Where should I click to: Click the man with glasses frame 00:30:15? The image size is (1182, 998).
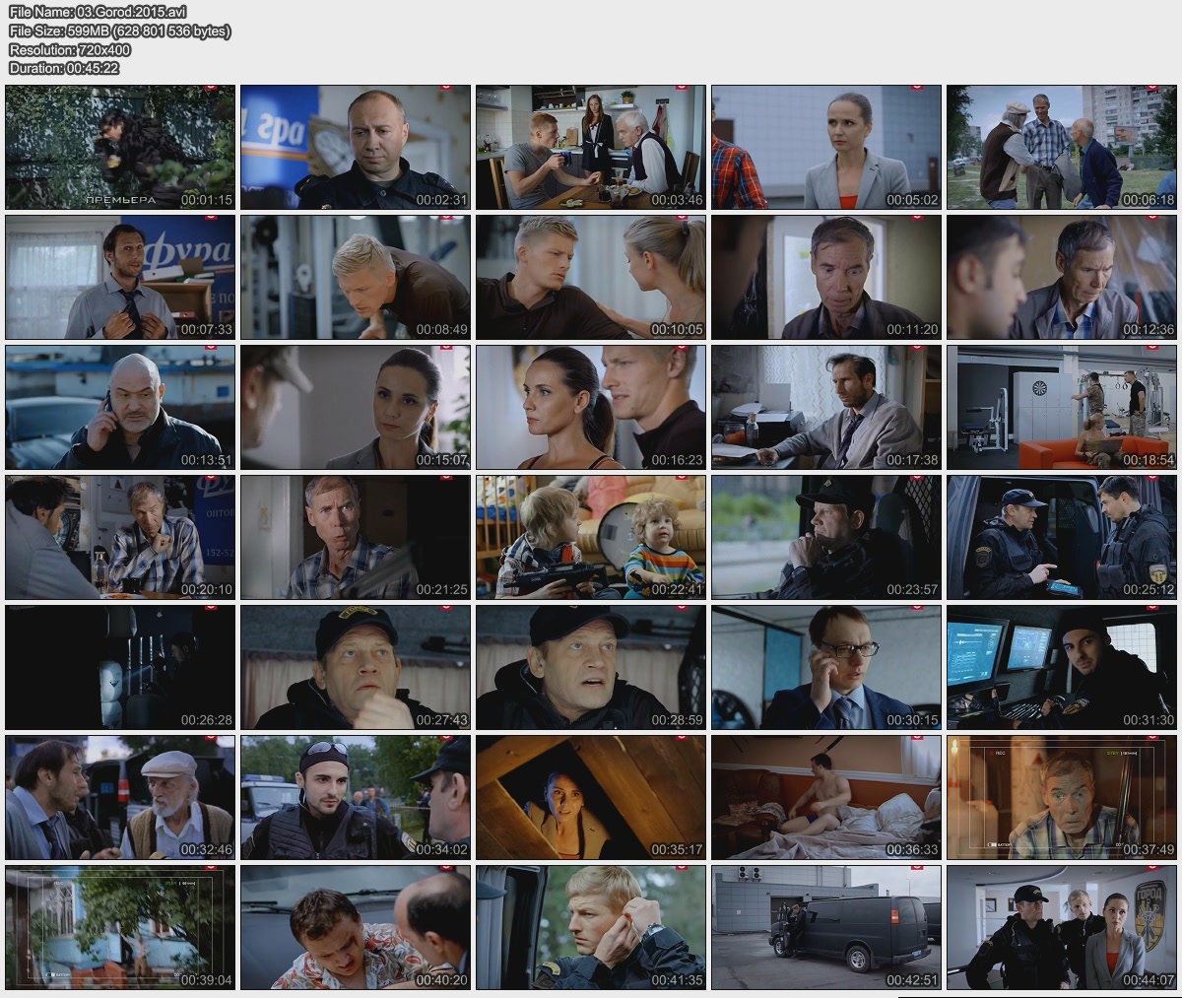pyautogui.click(x=826, y=667)
